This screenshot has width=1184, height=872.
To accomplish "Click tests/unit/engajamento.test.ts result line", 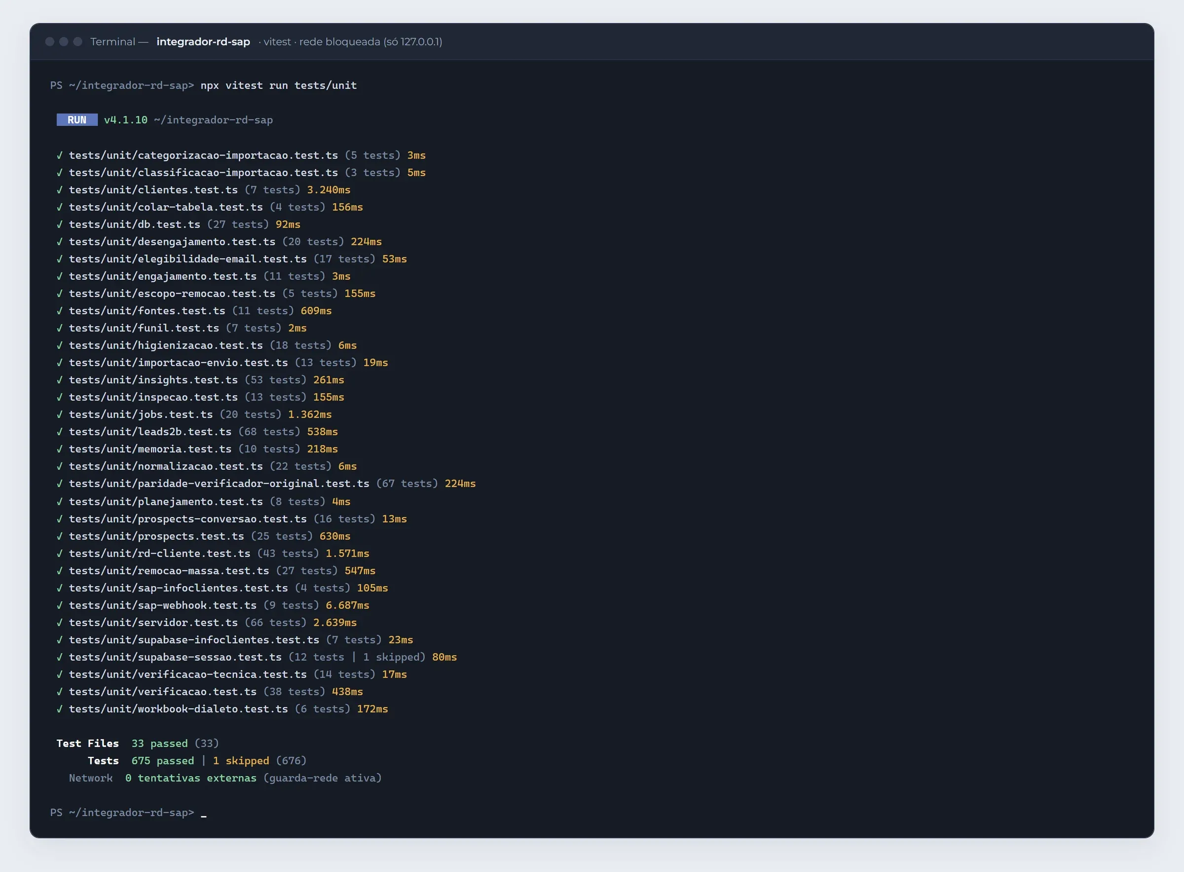I will pos(203,276).
